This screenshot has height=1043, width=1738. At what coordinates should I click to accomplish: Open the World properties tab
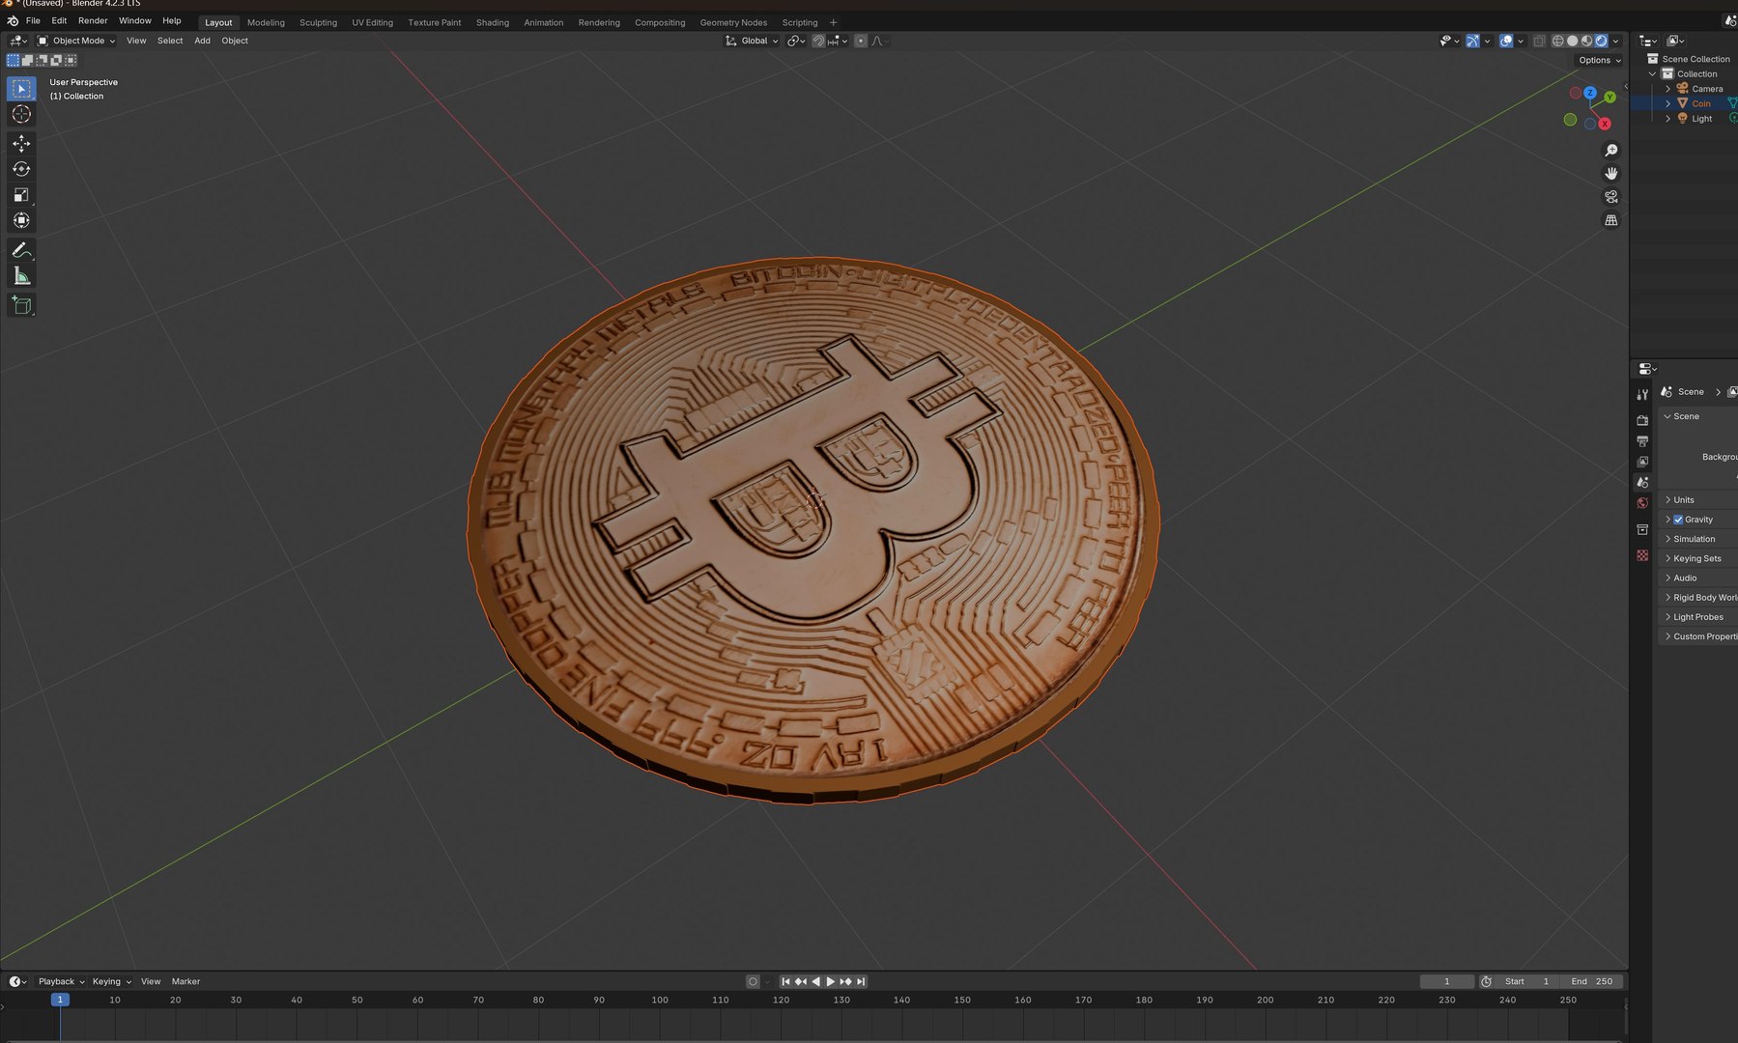pyautogui.click(x=1642, y=503)
